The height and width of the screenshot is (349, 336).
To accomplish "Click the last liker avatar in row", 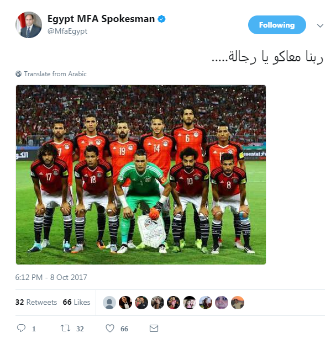I will [x=238, y=303].
